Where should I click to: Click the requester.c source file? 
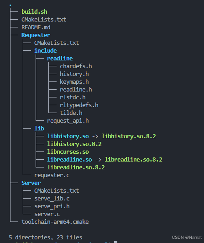coord(52,175)
